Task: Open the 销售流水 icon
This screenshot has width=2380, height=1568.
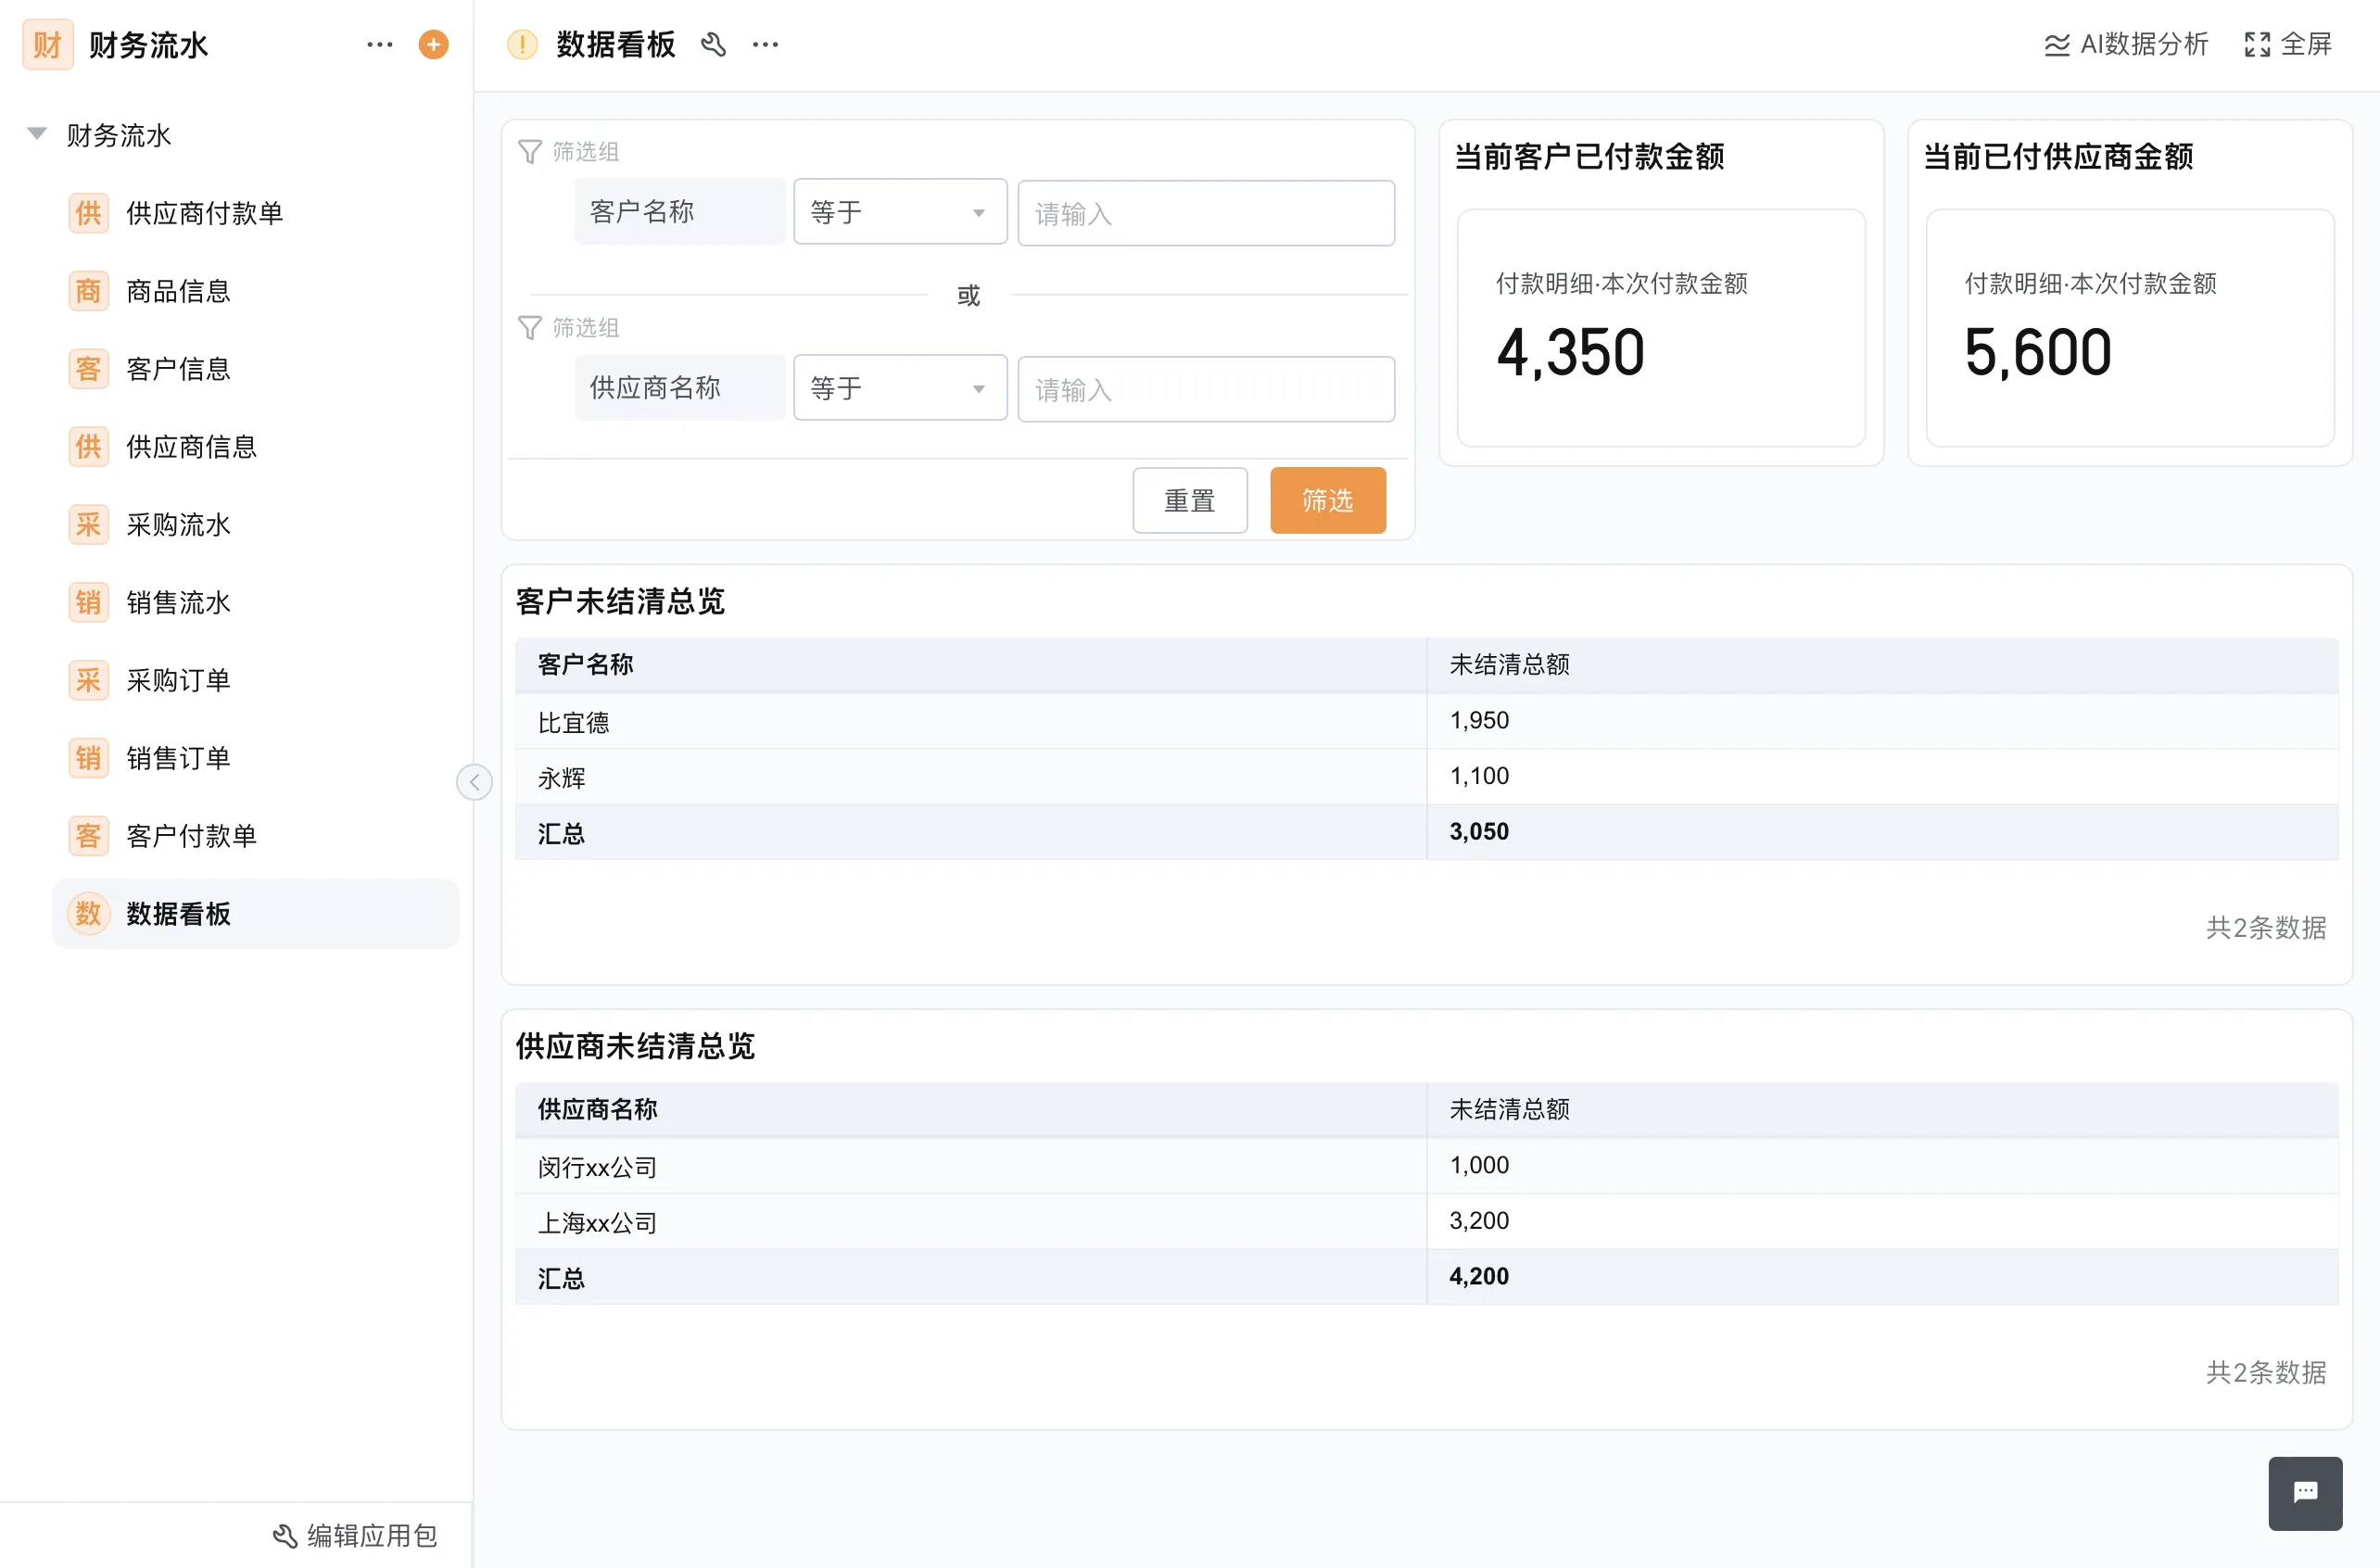Action: pos(88,602)
